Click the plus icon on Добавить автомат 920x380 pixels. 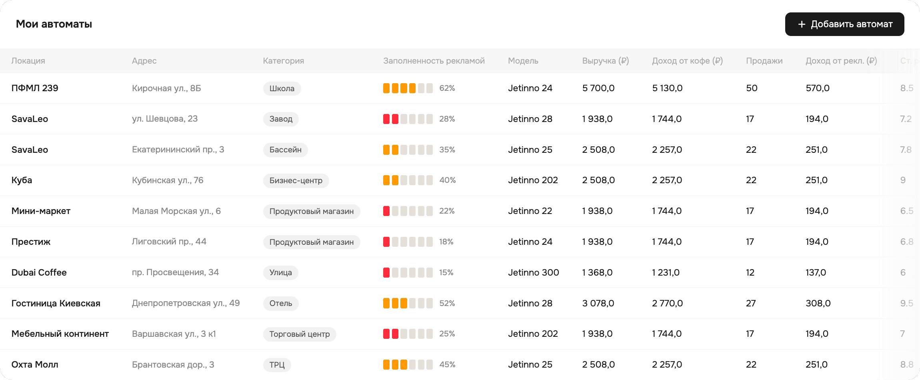(x=801, y=24)
